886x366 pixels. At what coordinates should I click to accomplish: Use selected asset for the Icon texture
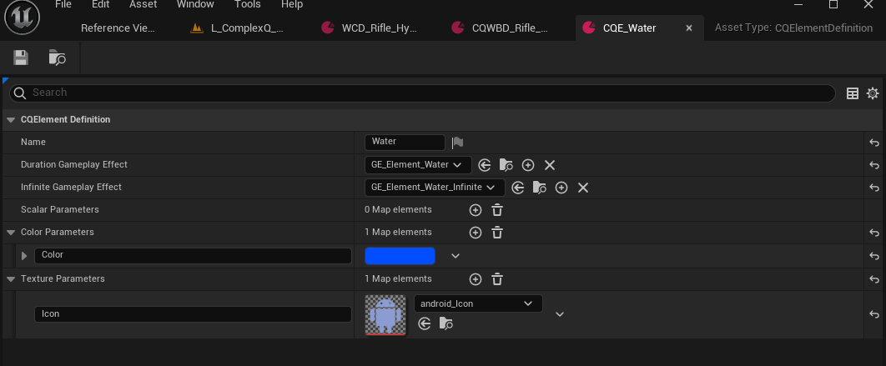[x=425, y=323]
